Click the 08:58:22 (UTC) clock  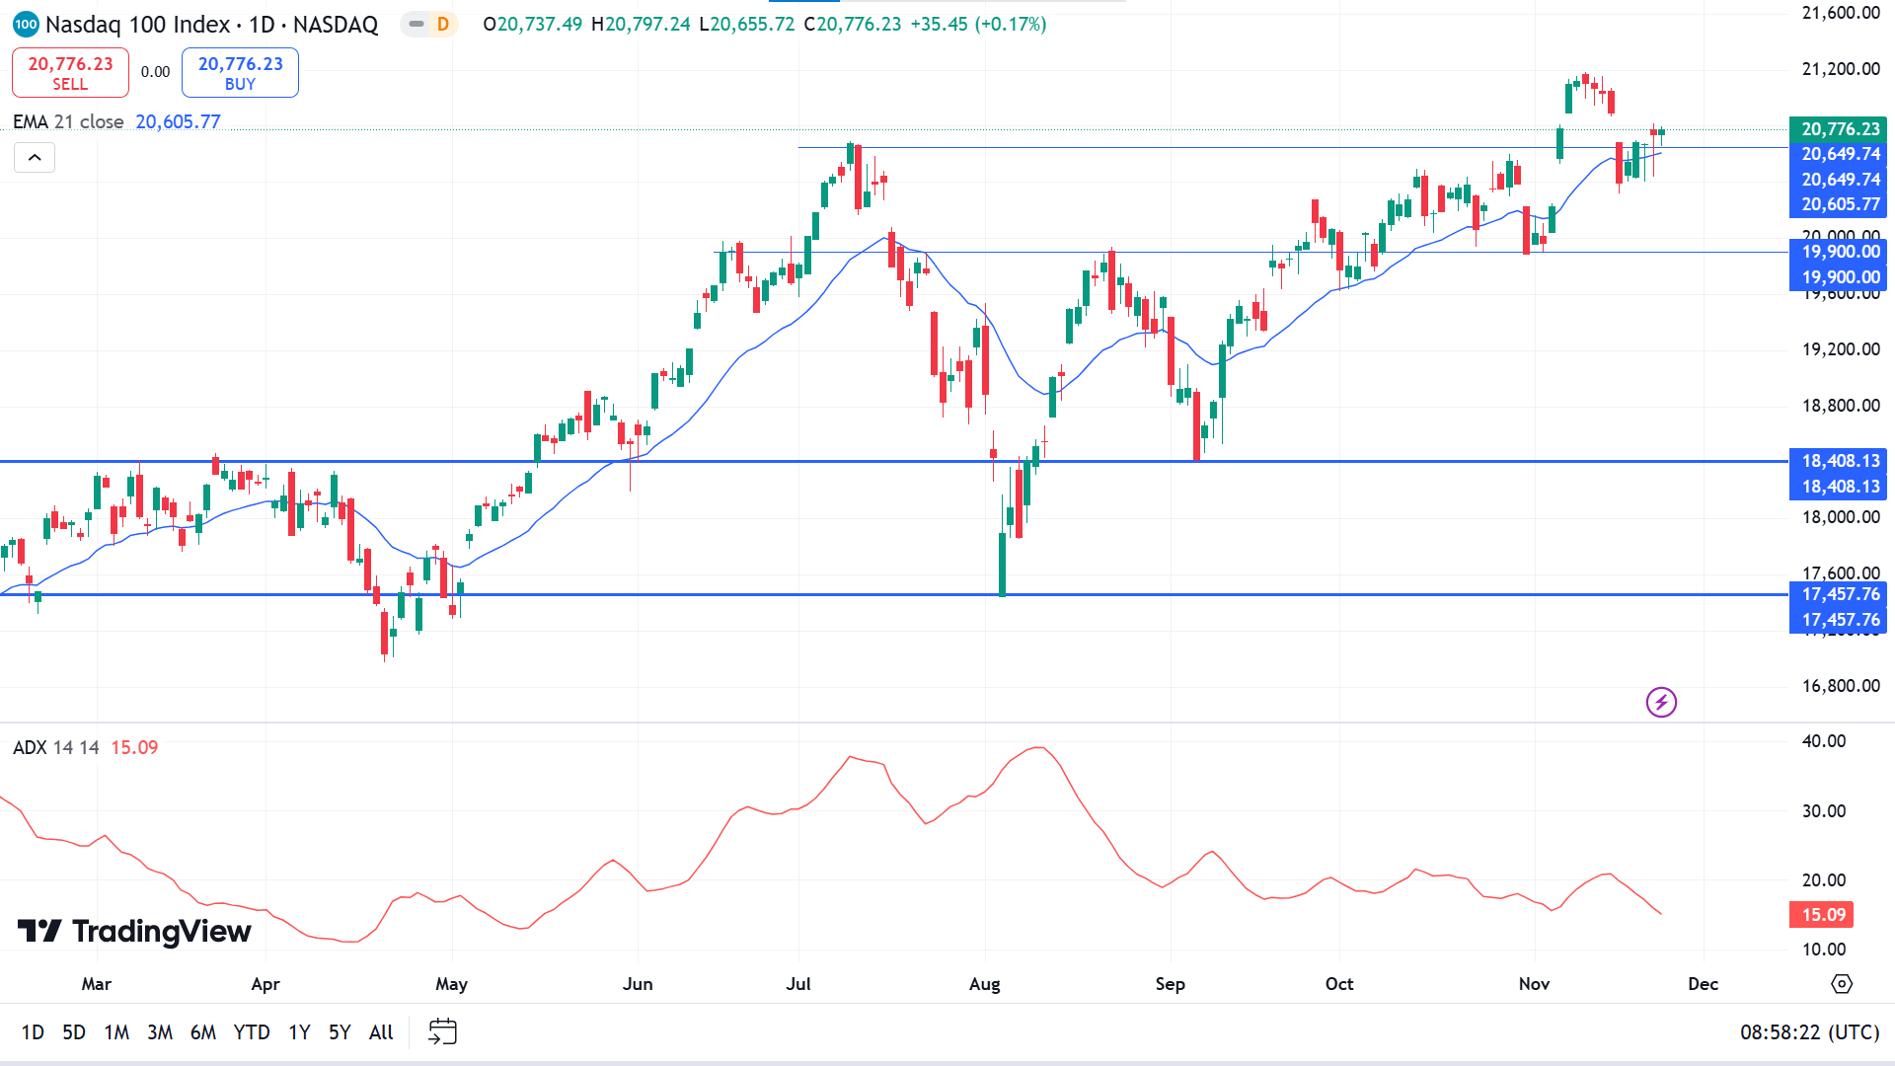1809,1031
